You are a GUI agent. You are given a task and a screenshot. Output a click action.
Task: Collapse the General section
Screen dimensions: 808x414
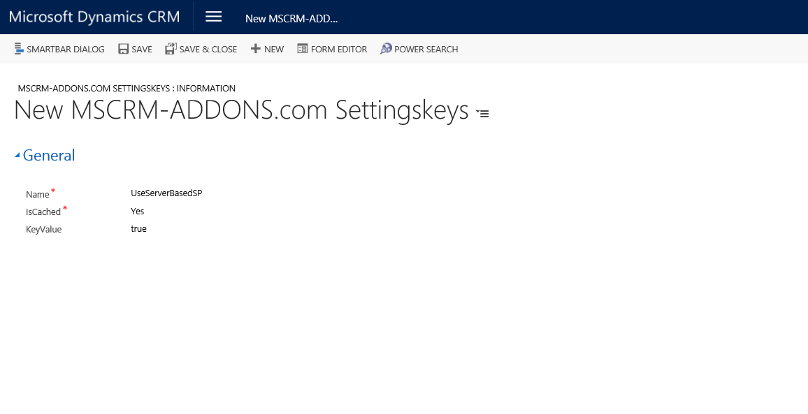(17, 155)
